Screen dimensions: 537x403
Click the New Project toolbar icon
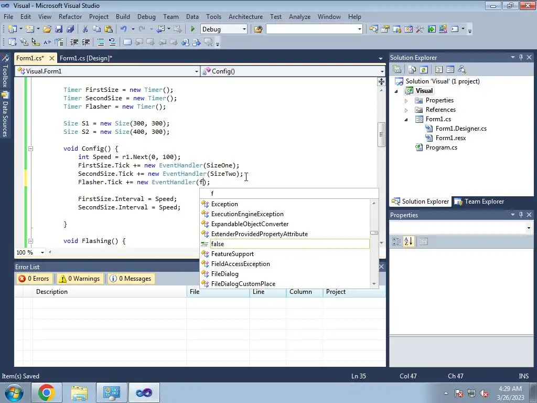pyautogui.click(x=13, y=29)
